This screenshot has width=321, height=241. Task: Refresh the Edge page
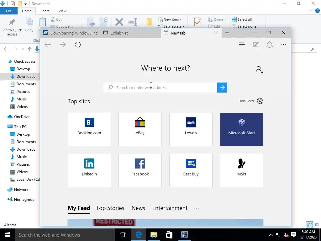pyautogui.click(x=78, y=45)
